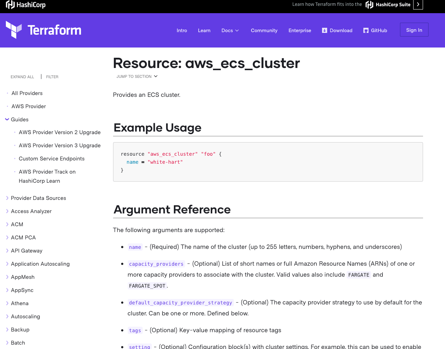Open the Docs dropdown menu

click(x=230, y=30)
